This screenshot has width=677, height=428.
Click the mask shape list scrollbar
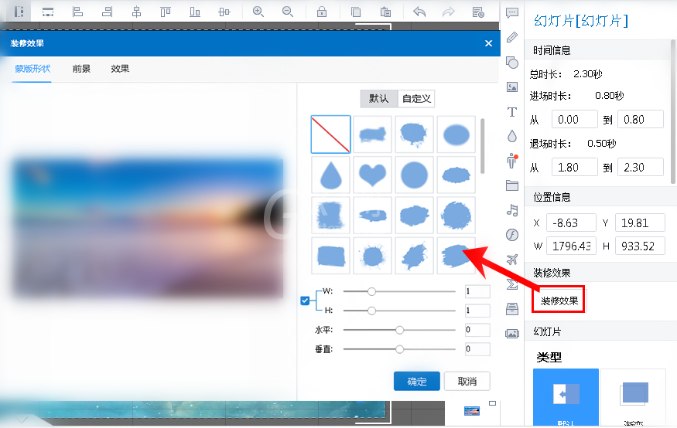coord(482,146)
